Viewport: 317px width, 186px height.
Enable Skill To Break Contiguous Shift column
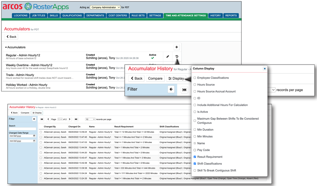tap(195, 170)
